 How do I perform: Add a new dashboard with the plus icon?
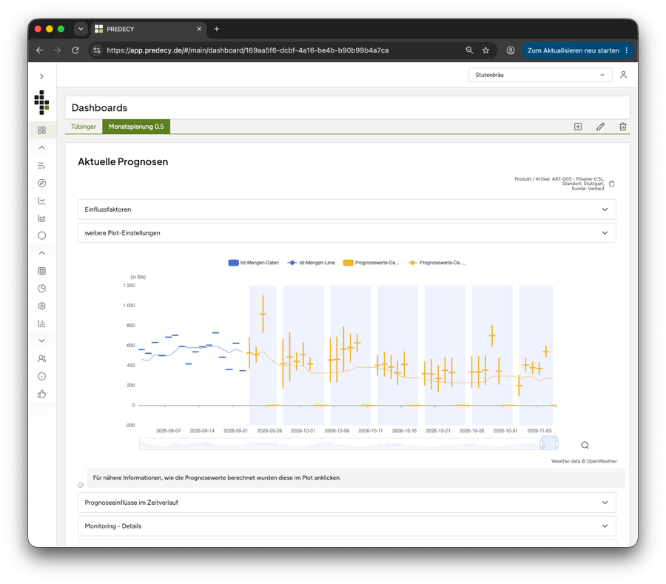point(578,127)
